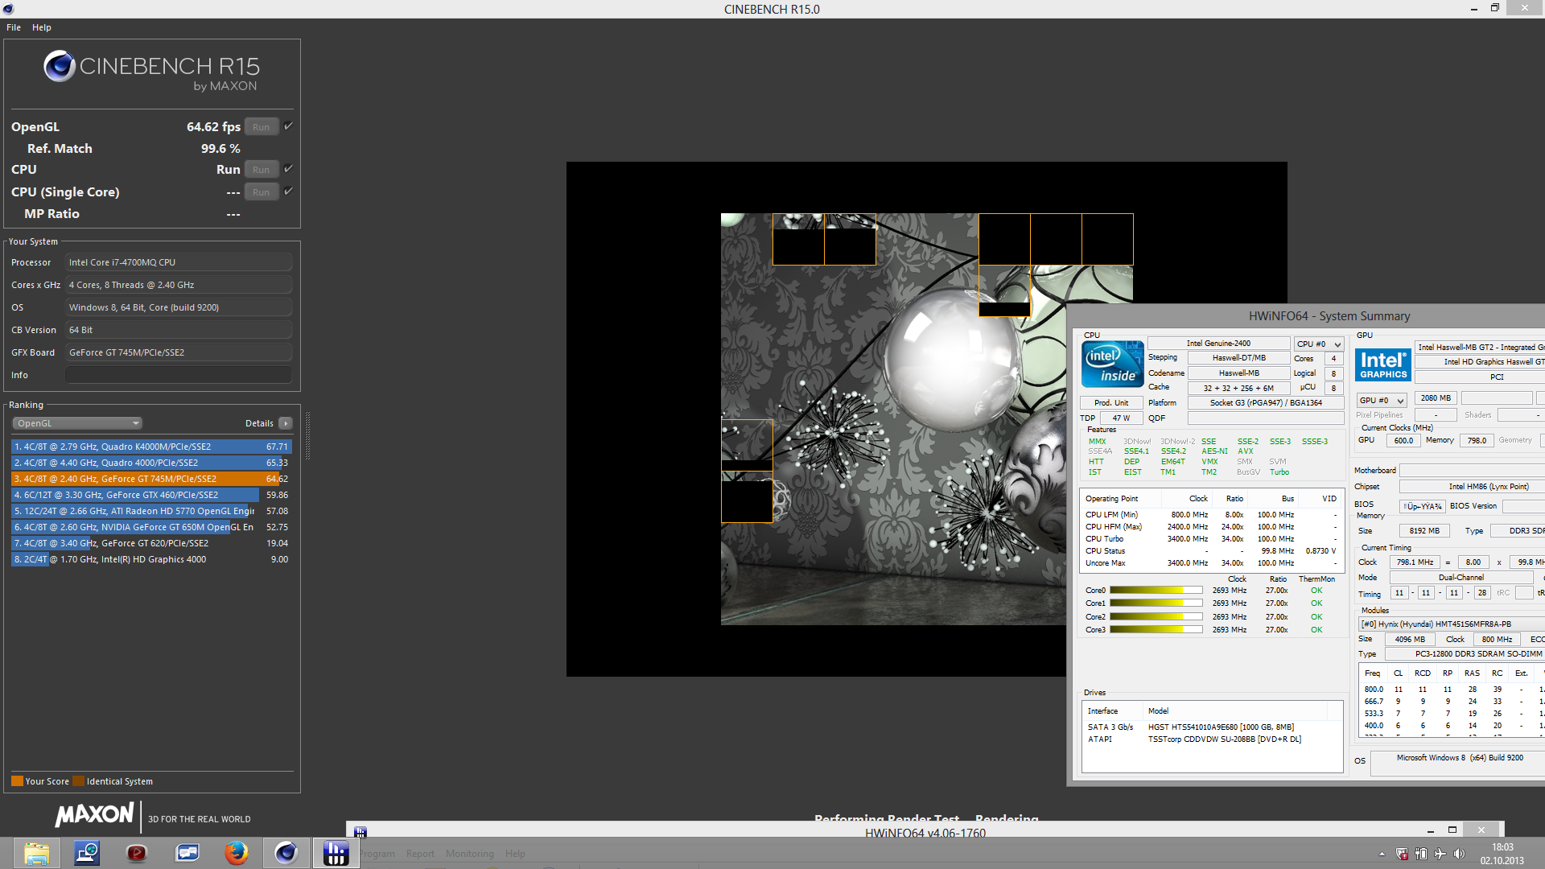Click the chat window taskbar icon
This screenshot has height=869, width=1545.
(x=187, y=853)
